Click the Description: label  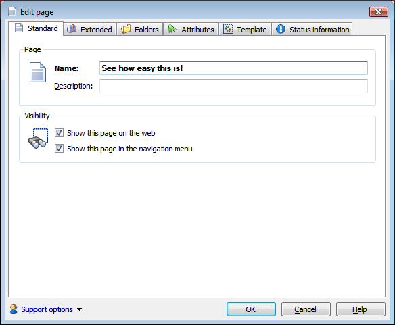point(74,86)
